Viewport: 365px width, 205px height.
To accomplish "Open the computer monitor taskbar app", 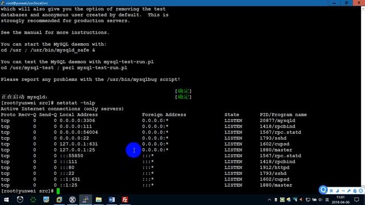I will (x=46, y=199).
